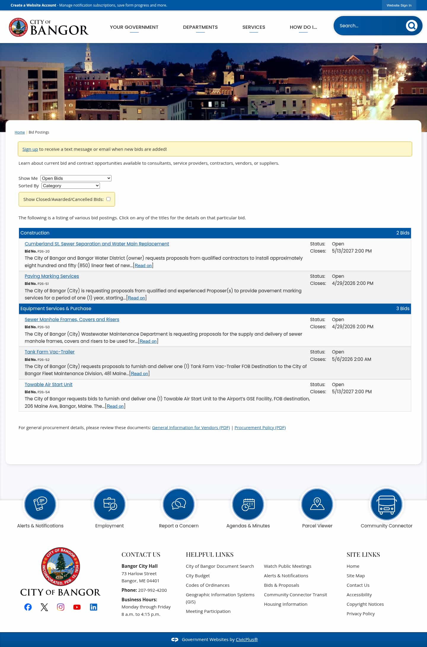
Task: Expand the How Do I... menu
Action: tap(303, 27)
